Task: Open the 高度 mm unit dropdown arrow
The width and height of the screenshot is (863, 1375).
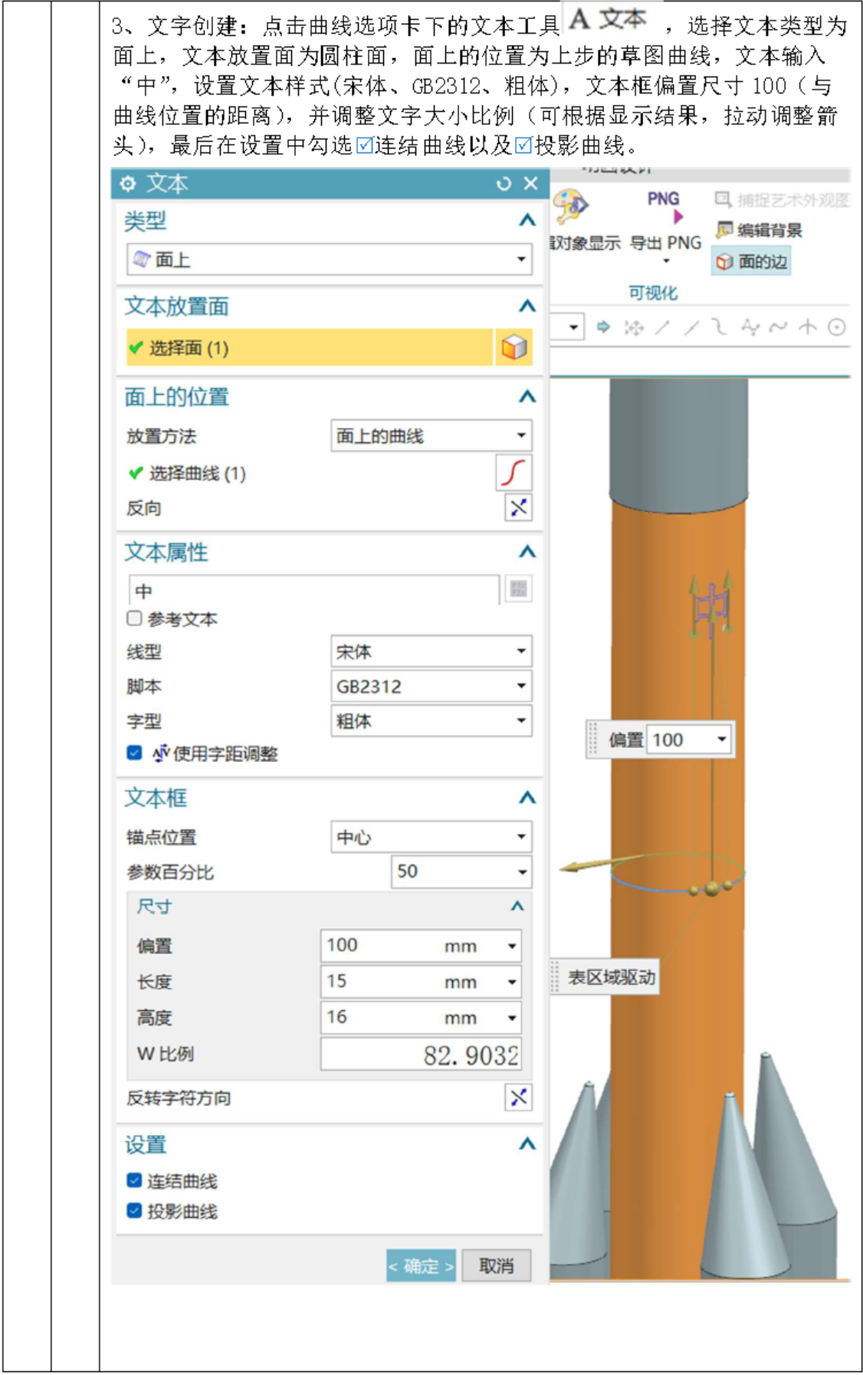Action: (512, 1019)
